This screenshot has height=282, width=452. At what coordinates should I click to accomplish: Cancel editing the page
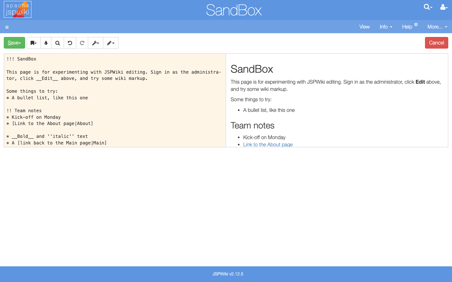click(x=437, y=43)
